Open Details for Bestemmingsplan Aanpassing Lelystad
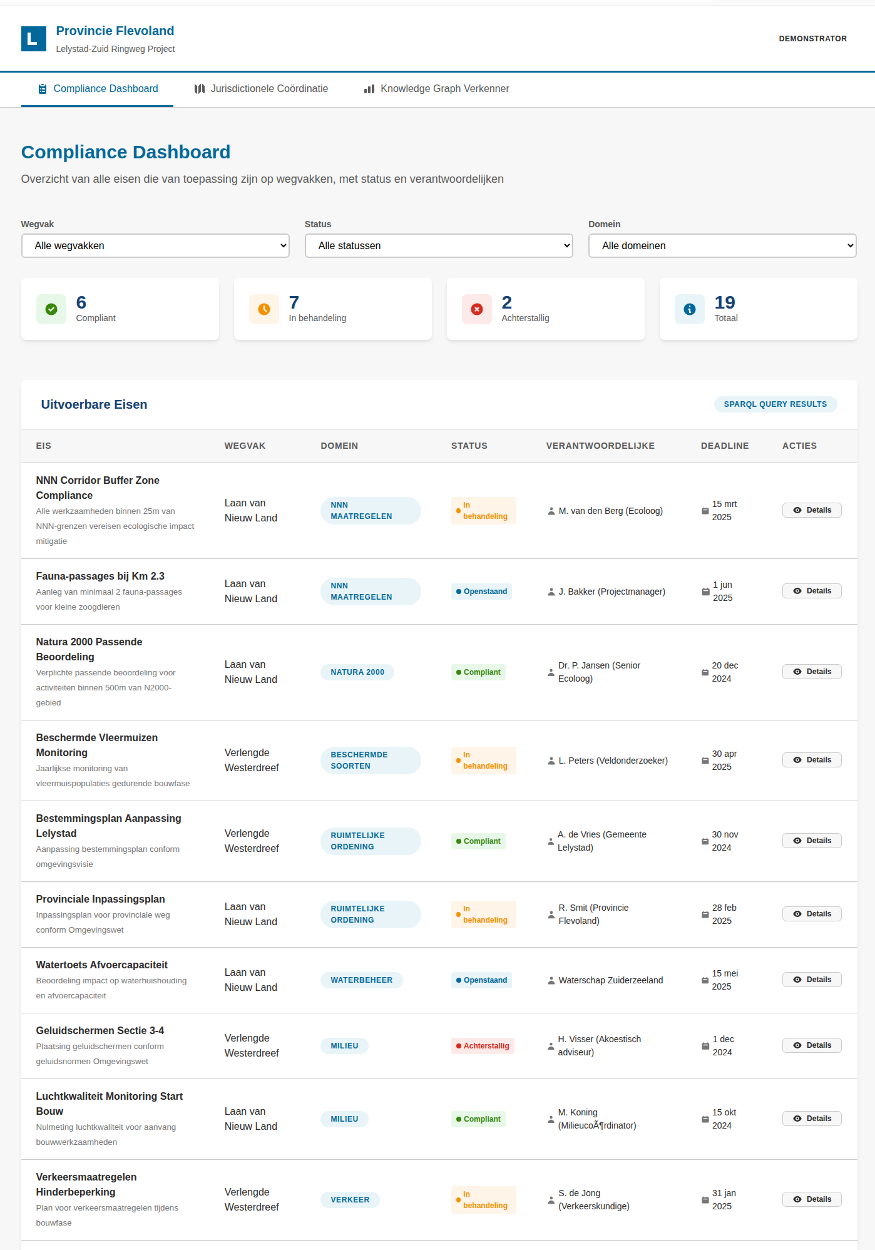The width and height of the screenshot is (875, 1250). [x=812, y=841]
